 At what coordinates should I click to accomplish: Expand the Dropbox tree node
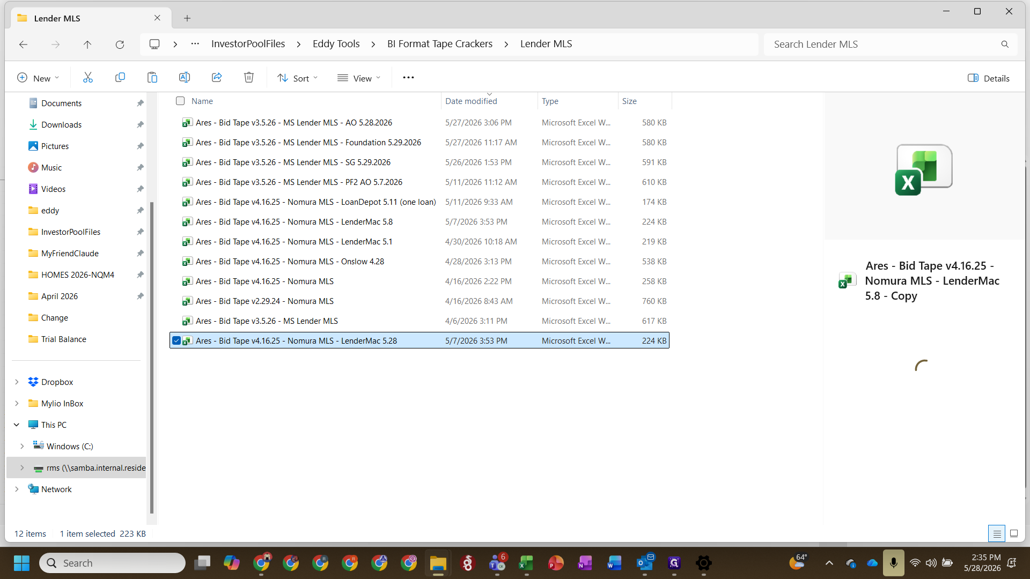(x=17, y=382)
